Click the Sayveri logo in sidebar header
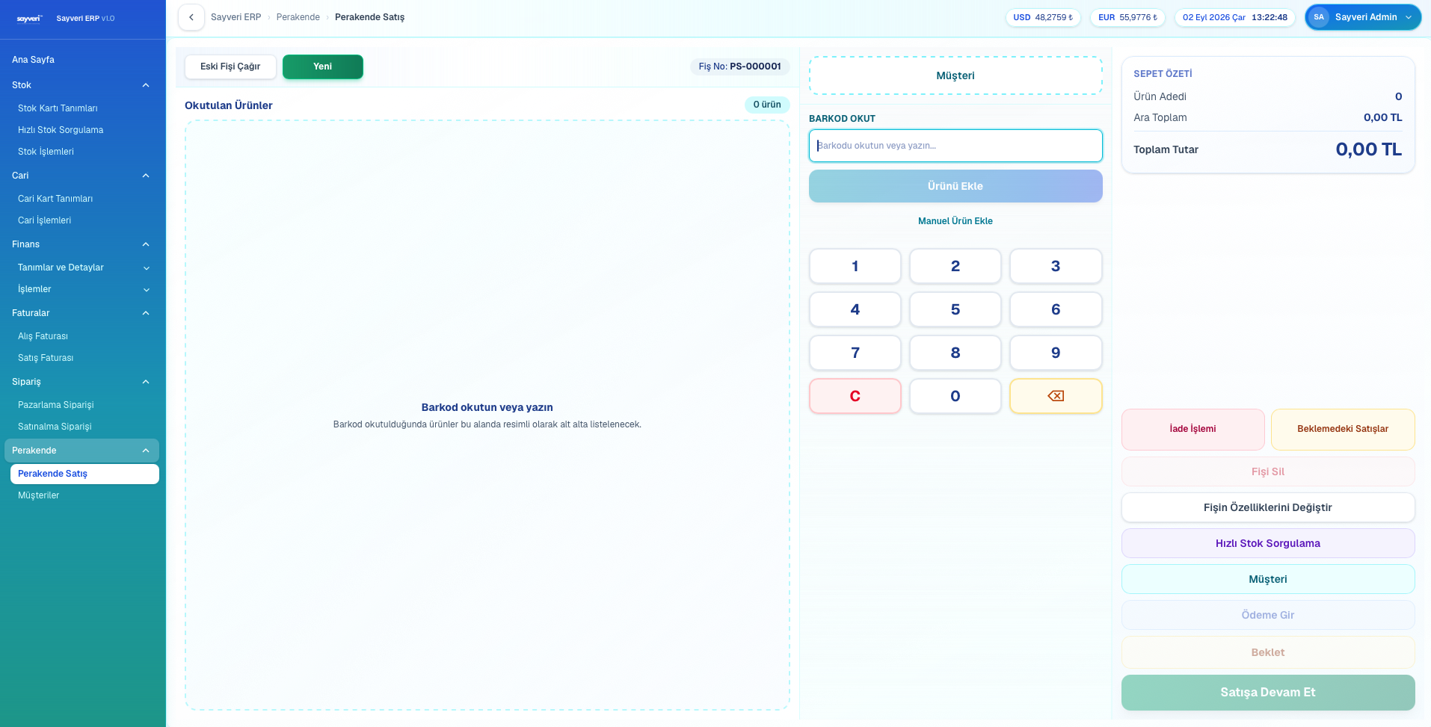Screen dimensions: 1431x727 pos(30,19)
